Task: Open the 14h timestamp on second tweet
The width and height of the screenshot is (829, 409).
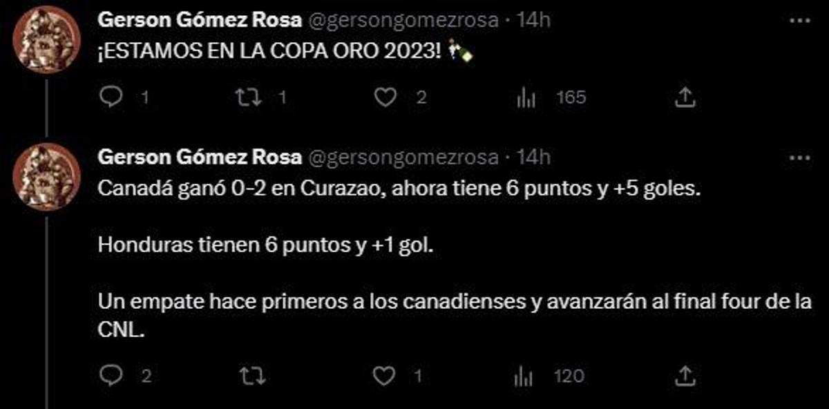Action: coord(533,158)
